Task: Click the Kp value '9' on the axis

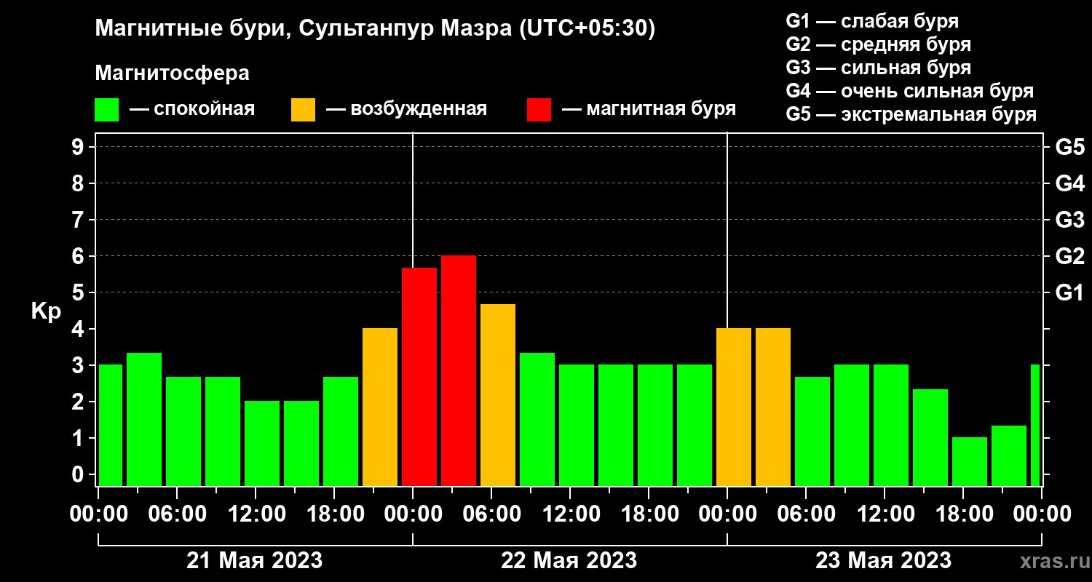Action: [x=79, y=147]
